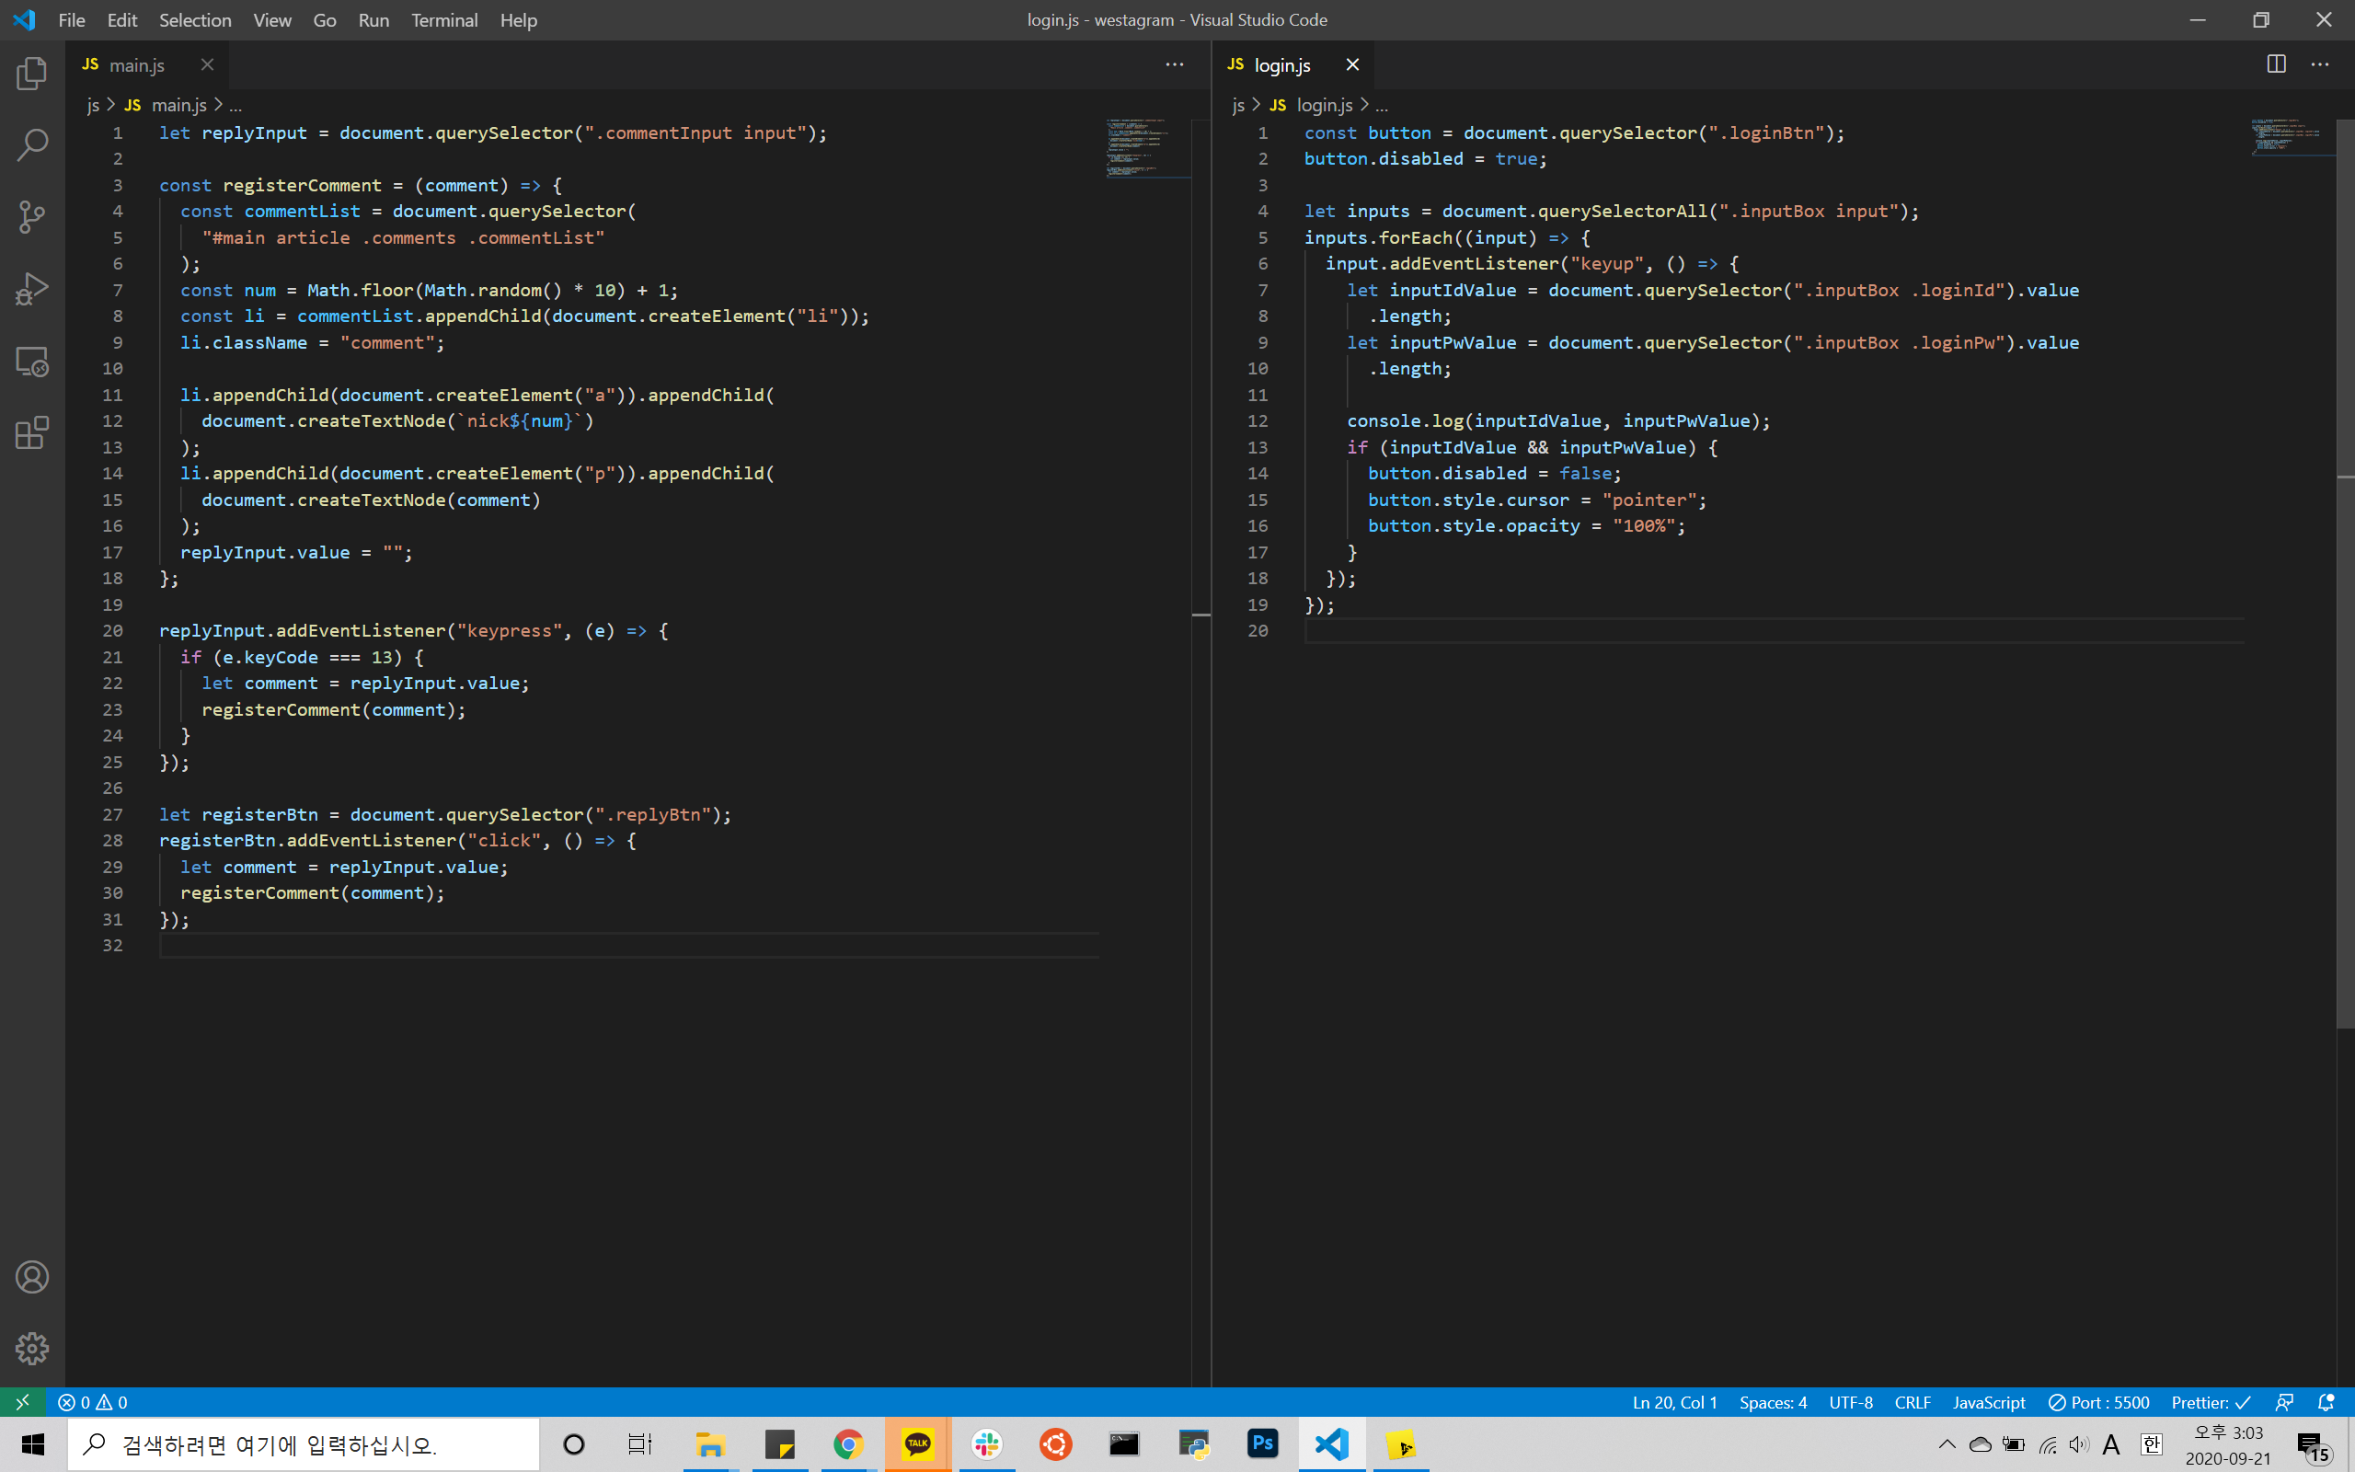Open the Accounts menu icon
The width and height of the screenshot is (2355, 1472).
32,1277
